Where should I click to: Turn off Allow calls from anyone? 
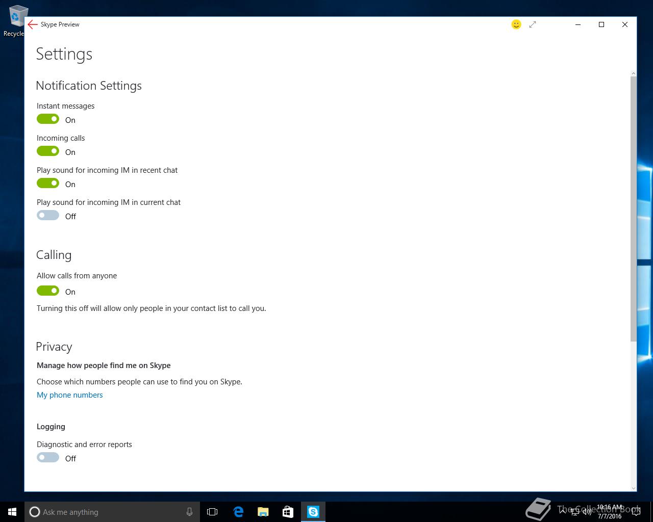[x=48, y=291]
